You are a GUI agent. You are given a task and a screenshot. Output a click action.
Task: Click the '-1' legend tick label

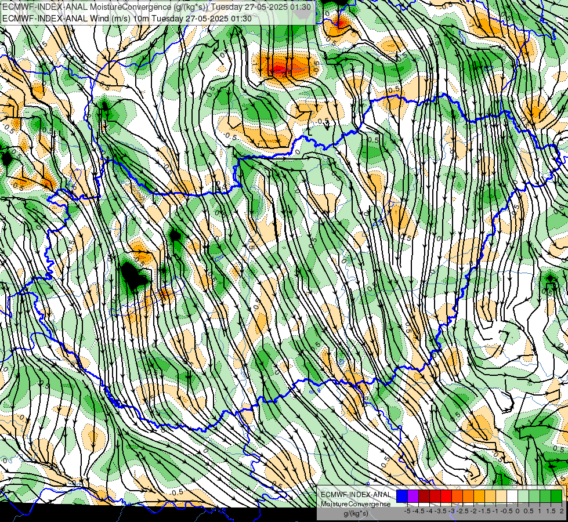495,511
